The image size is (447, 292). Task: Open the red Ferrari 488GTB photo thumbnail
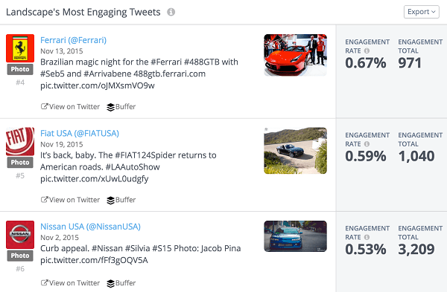coord(295,55)
